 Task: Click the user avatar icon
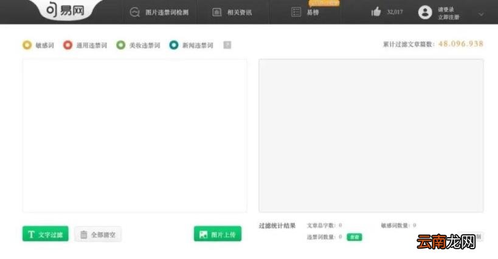pyautogui.click(x=425, y=12)
